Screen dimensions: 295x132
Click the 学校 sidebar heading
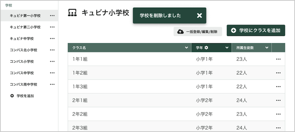pos(9,5)
